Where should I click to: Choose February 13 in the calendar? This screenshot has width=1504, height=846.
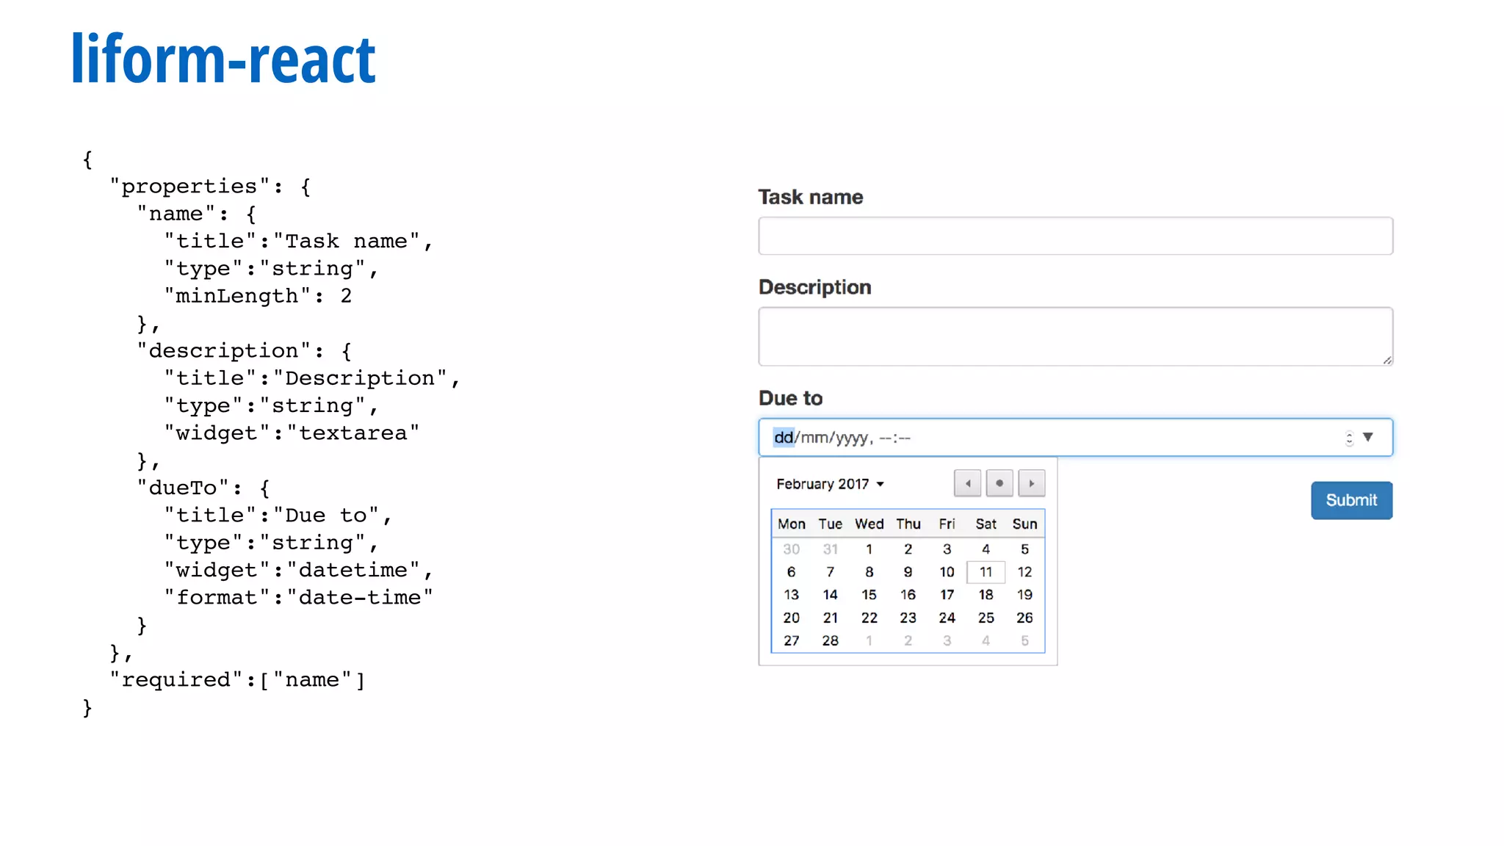pyautogui.click(x=791, y=595)
